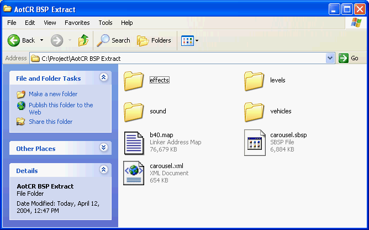Click Make a new folder link
The image size is (369, 230).
53,94
